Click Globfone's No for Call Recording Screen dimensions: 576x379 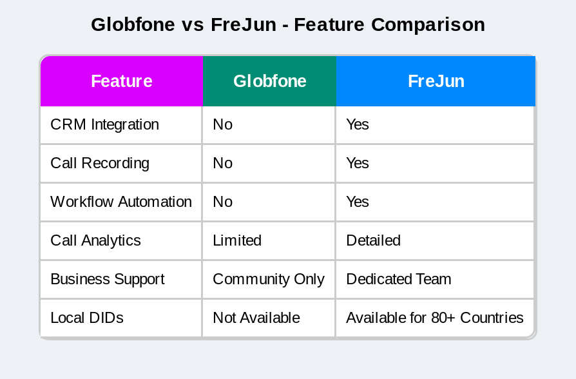point(223,163)
